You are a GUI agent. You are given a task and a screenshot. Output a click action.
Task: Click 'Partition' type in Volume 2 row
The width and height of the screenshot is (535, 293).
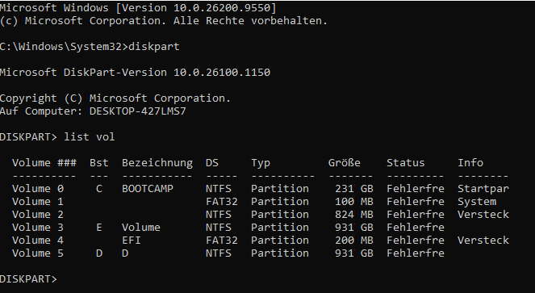[x=280, y=215]
